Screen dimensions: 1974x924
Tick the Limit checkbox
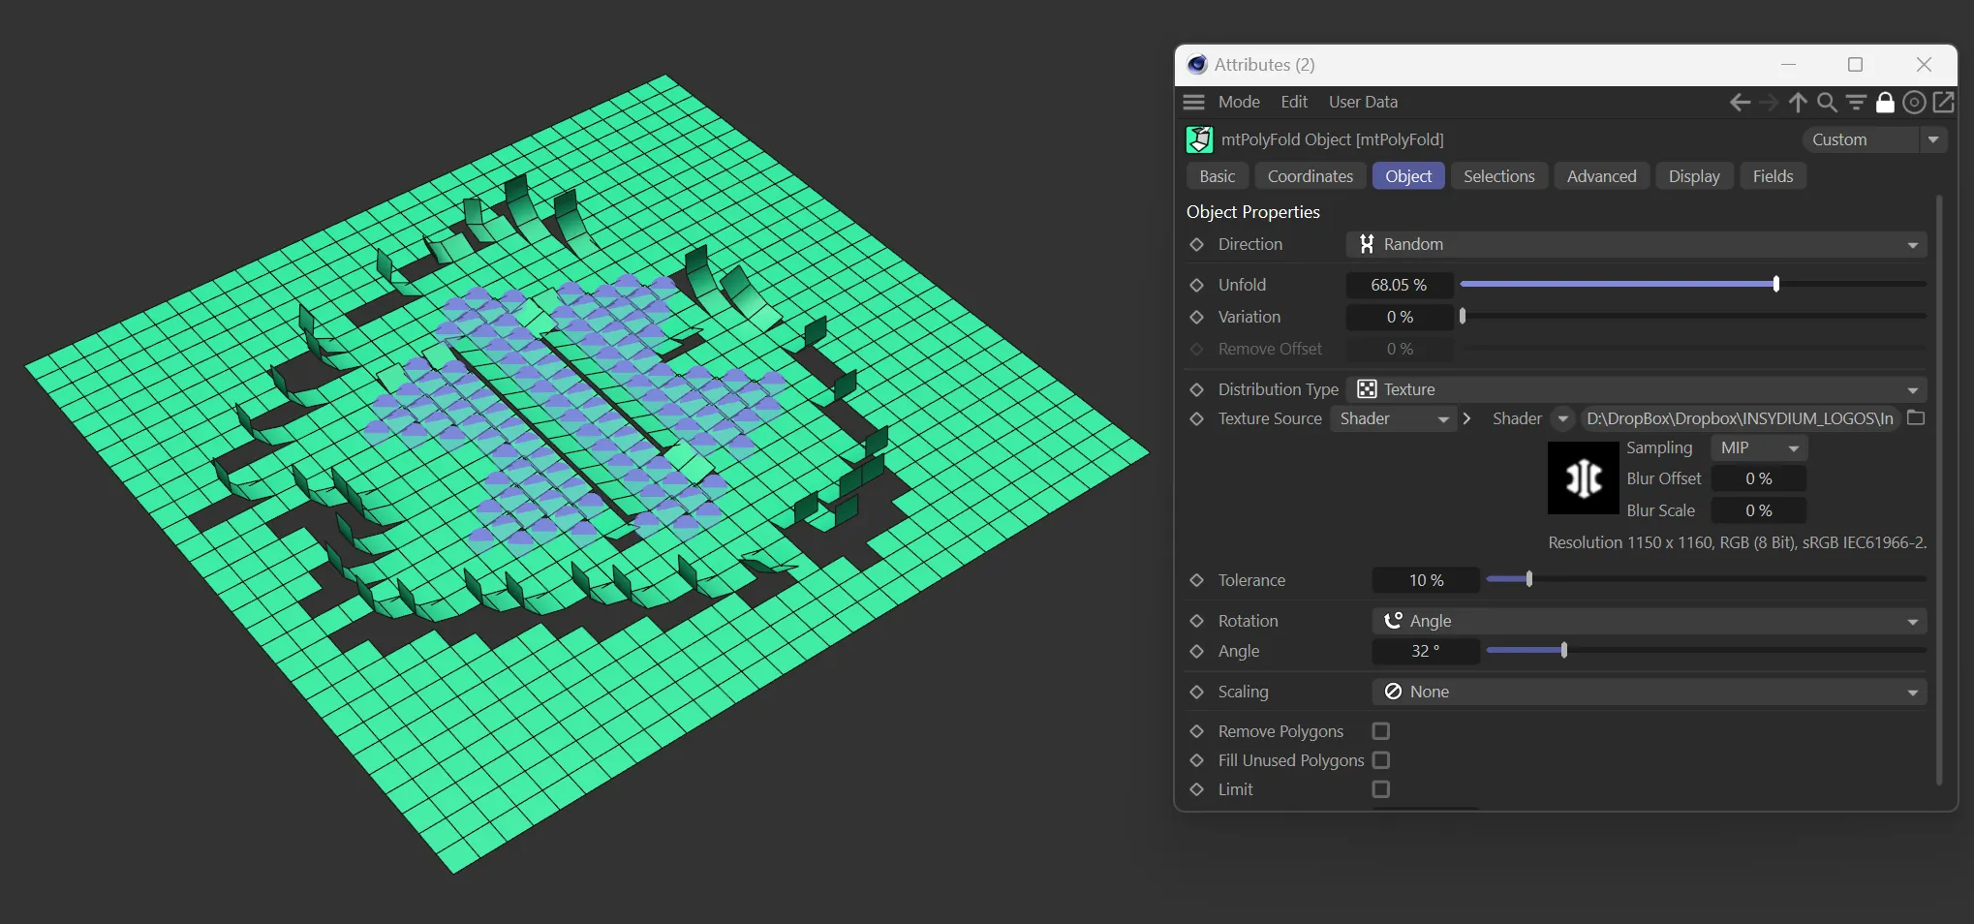[x=1381, y=789]
